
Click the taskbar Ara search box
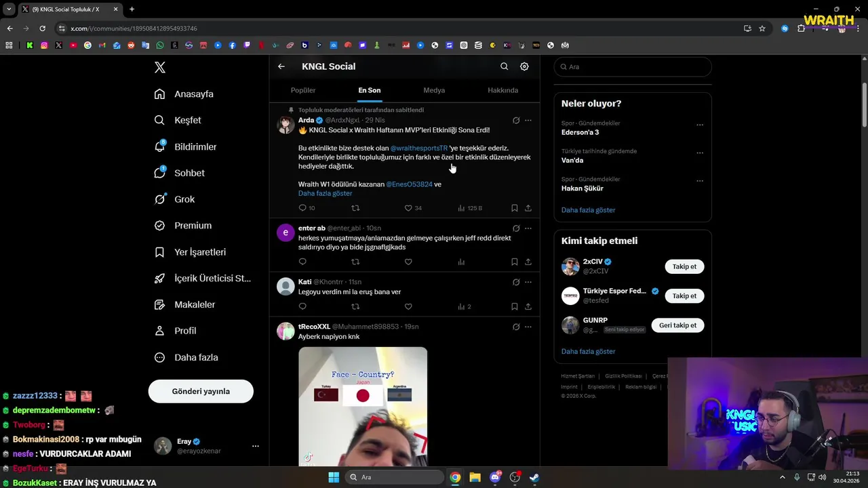pyautogui.click(x=395, y=477)
